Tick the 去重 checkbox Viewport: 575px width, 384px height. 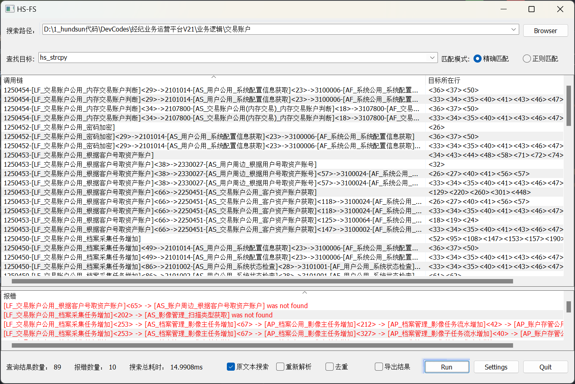[330, 367]
